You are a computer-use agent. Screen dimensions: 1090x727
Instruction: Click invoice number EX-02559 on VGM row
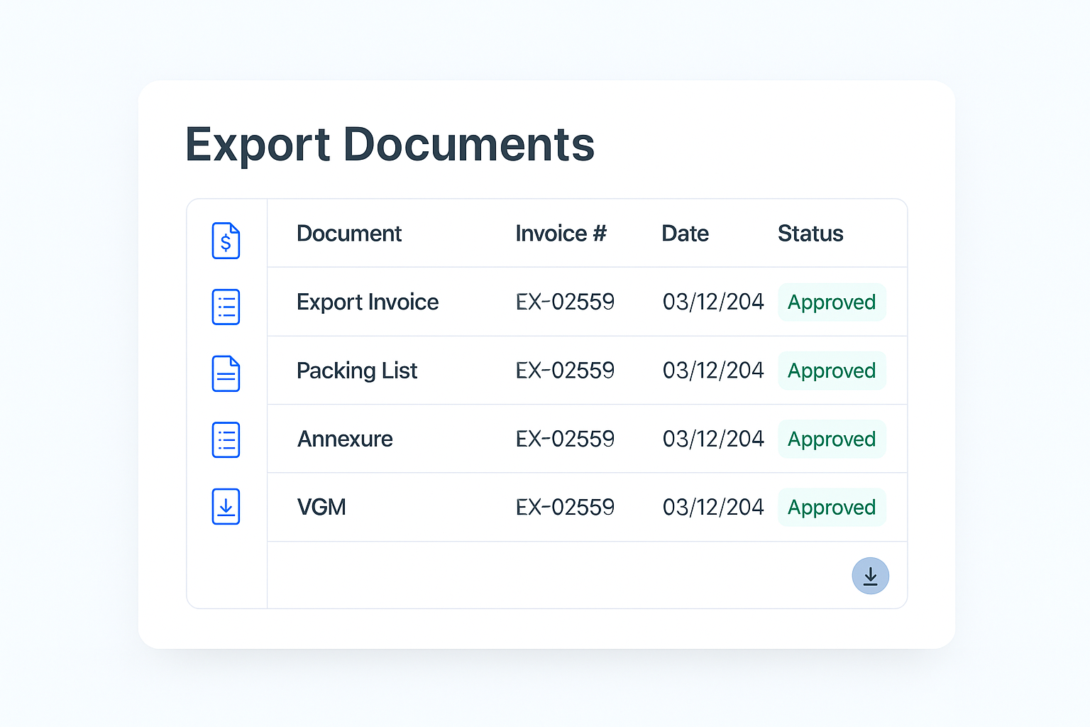click(564, 507)
